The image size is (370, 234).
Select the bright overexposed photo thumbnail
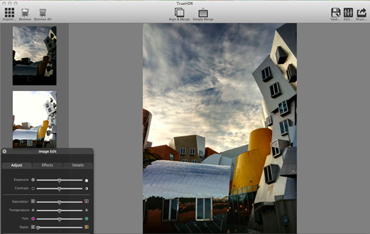(35, 119)
